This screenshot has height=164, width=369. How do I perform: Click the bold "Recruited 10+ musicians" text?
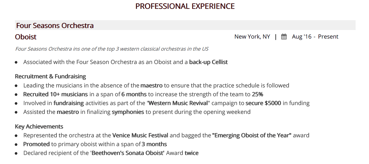tap(56, 94)
